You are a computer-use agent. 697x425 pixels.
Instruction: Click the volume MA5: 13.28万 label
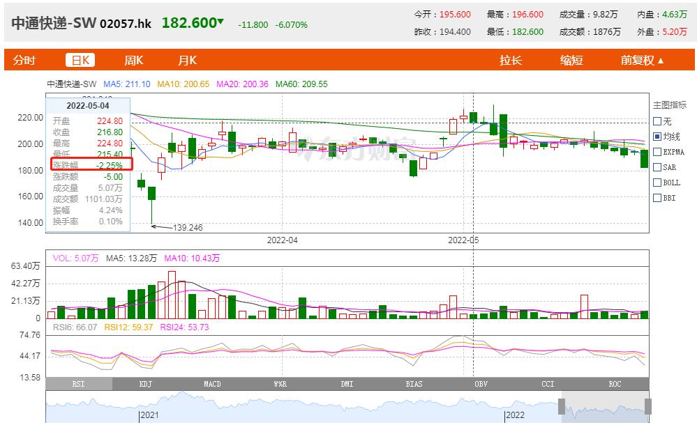click(x=131, y=258)
